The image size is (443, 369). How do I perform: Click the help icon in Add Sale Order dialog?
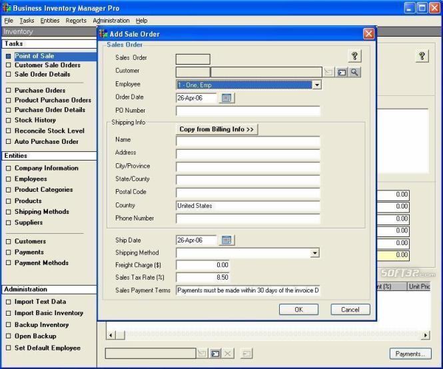tap(354, 56)
